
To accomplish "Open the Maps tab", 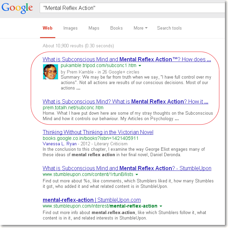I will click(94, 28).
